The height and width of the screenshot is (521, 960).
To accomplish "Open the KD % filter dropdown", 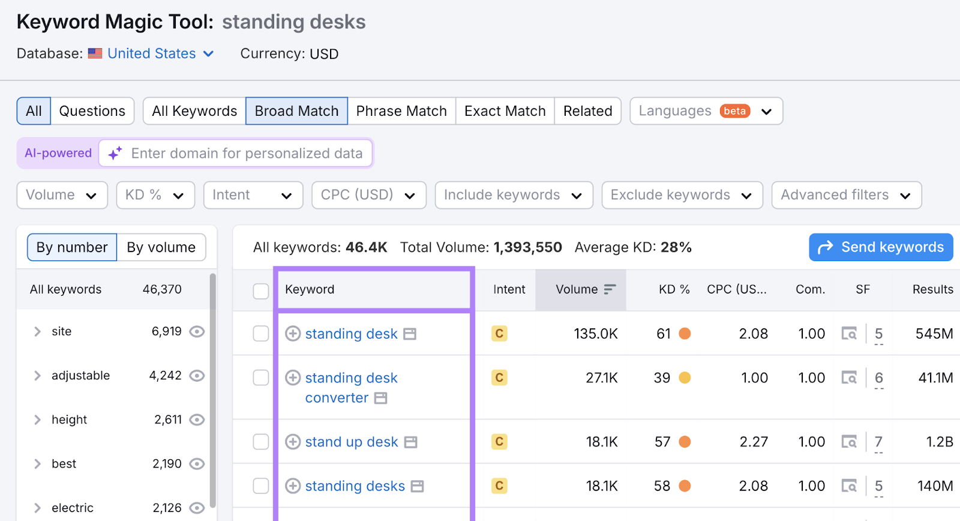I will pyautogui.click(x=155, y=195).
